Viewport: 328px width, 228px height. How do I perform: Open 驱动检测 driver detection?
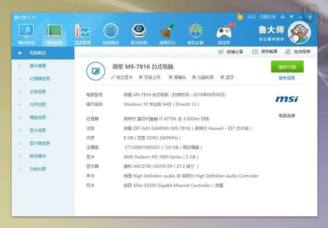[x=139, y=34]
